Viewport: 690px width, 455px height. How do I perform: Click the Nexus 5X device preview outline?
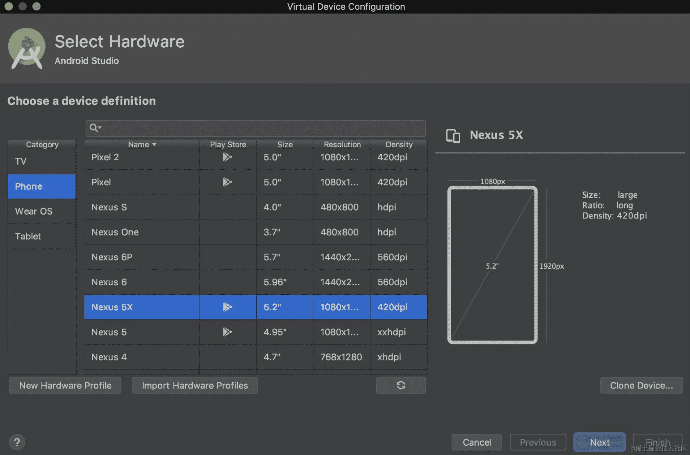click(x=492, y=265)
